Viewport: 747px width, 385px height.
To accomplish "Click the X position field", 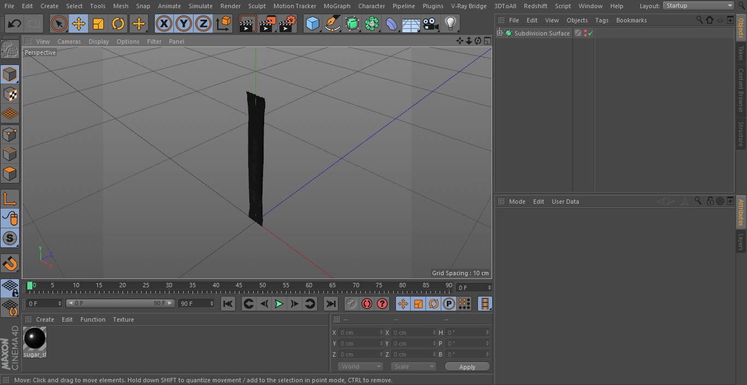I will click(360, 333).
